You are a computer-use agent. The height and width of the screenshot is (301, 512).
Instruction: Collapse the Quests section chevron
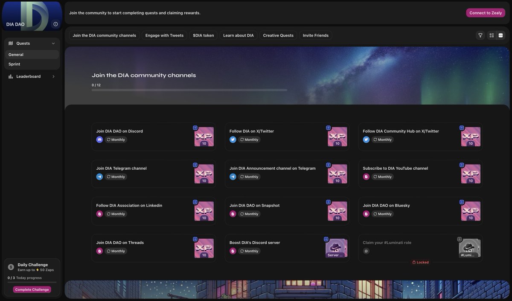pos(53,43)
